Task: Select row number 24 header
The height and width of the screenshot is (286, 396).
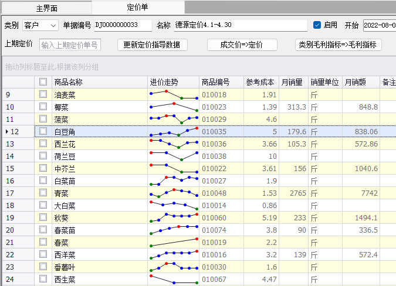Action: 18,280
